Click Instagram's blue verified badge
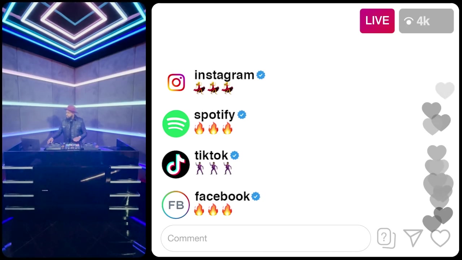Image resolution: width=462 pixels, height=260 pixels. (261, 75)
